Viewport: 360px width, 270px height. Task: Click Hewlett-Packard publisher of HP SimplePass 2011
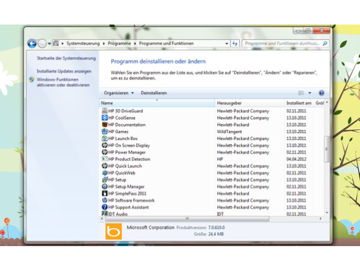233,194
